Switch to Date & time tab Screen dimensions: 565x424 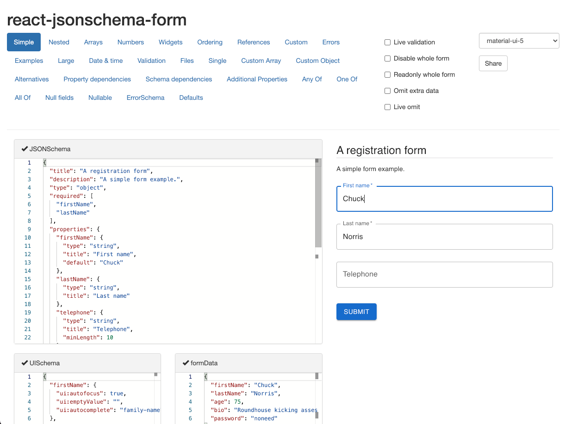pyautogui.click(x=106, y=61)
